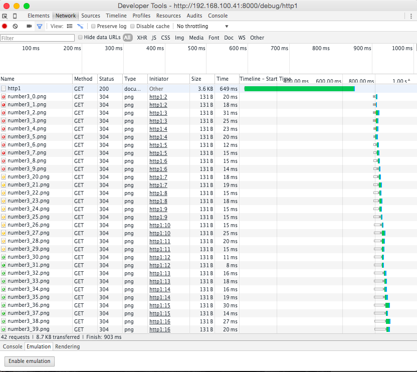The width and height of the screenshot is (417, 372).
Task: Click the Enable emulation button
Action: click(x=30, y=361)
